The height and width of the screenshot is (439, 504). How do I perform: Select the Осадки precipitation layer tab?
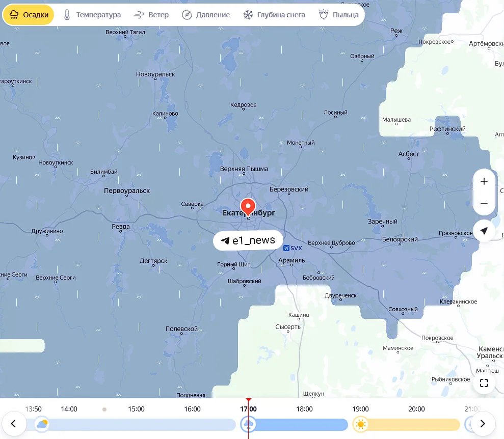[29, 15]
